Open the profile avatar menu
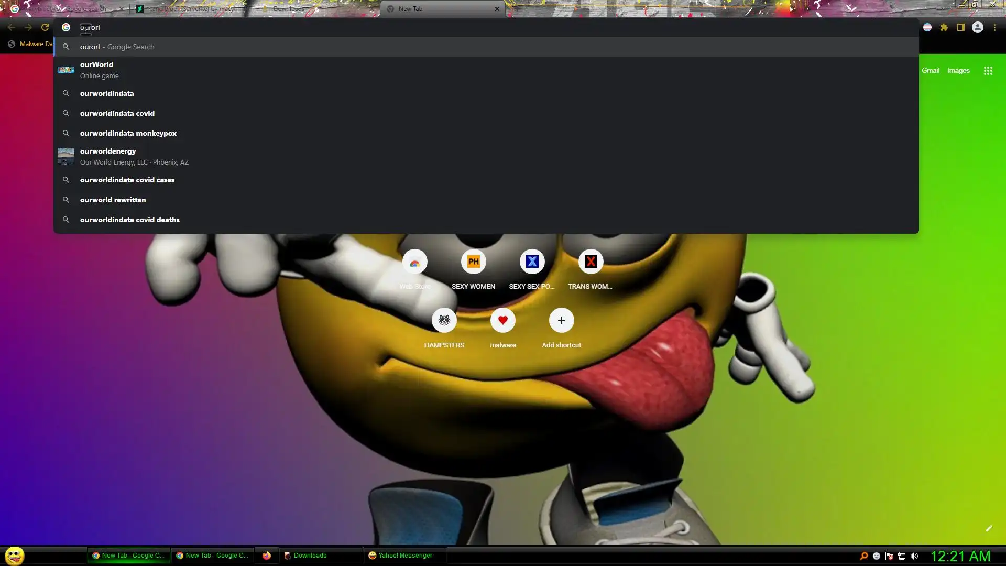 pyautogui.click(x=977, y=27)
